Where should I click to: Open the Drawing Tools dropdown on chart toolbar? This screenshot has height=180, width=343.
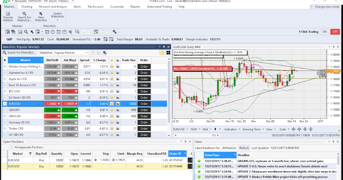[x=253, y=129]
